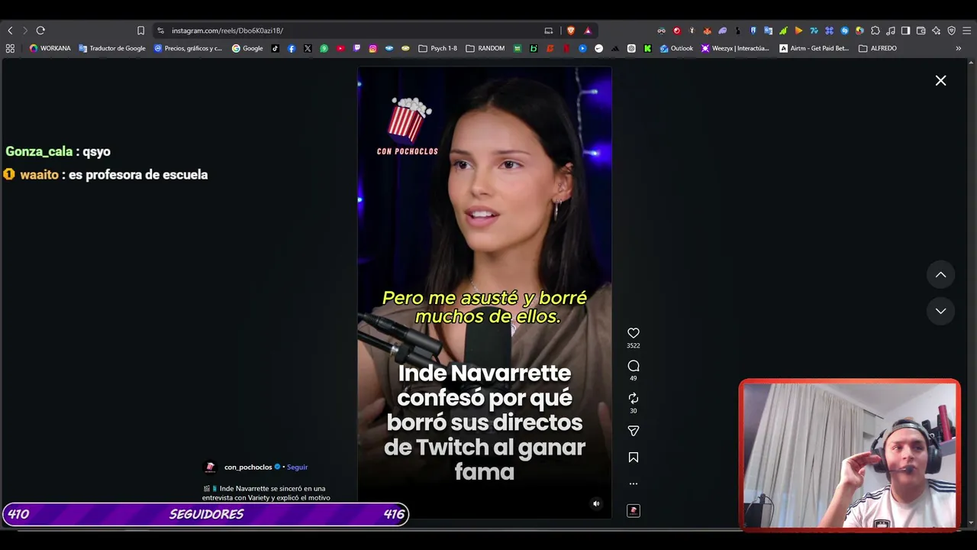Open the Outlook bookmark

(676, 48)
